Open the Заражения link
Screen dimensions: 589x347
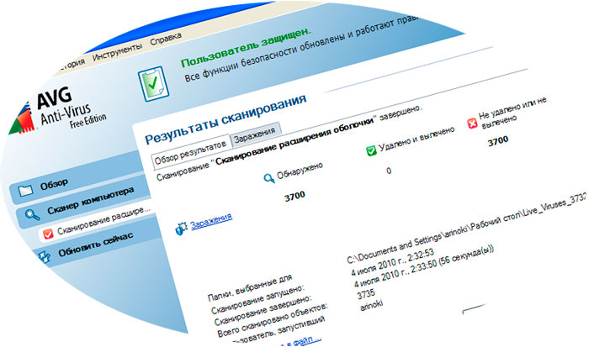(x=211, y=221)
